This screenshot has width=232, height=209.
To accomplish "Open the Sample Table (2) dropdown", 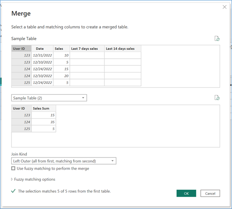I will (x=49, y=98).
